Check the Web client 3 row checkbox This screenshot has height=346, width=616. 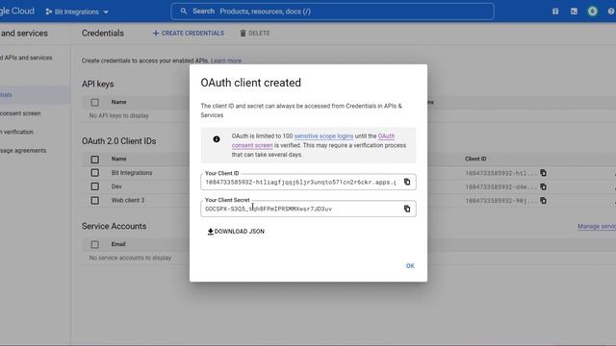tap(94, 200)
